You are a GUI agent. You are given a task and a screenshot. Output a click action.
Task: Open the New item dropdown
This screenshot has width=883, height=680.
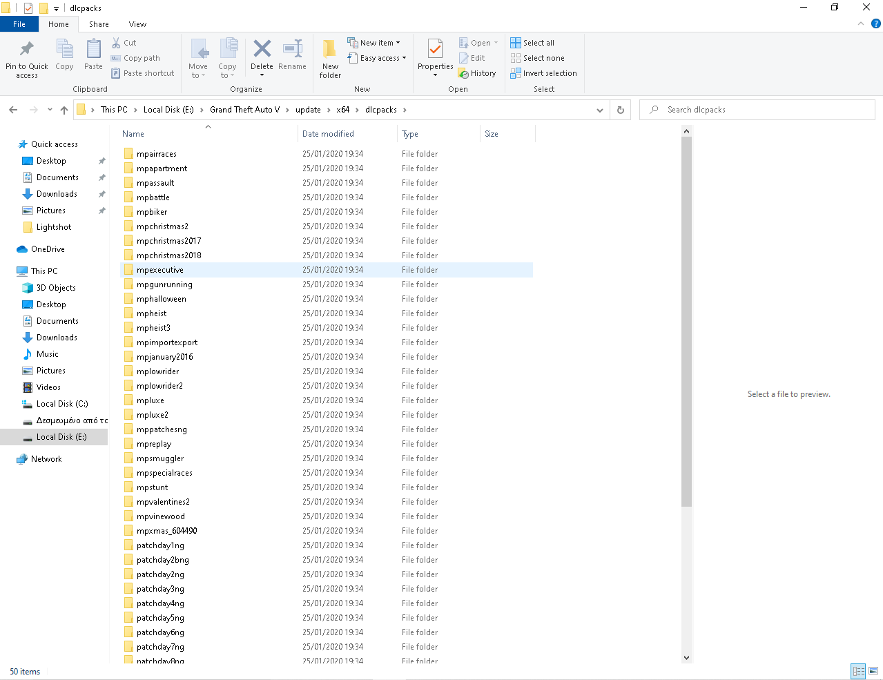373,43
